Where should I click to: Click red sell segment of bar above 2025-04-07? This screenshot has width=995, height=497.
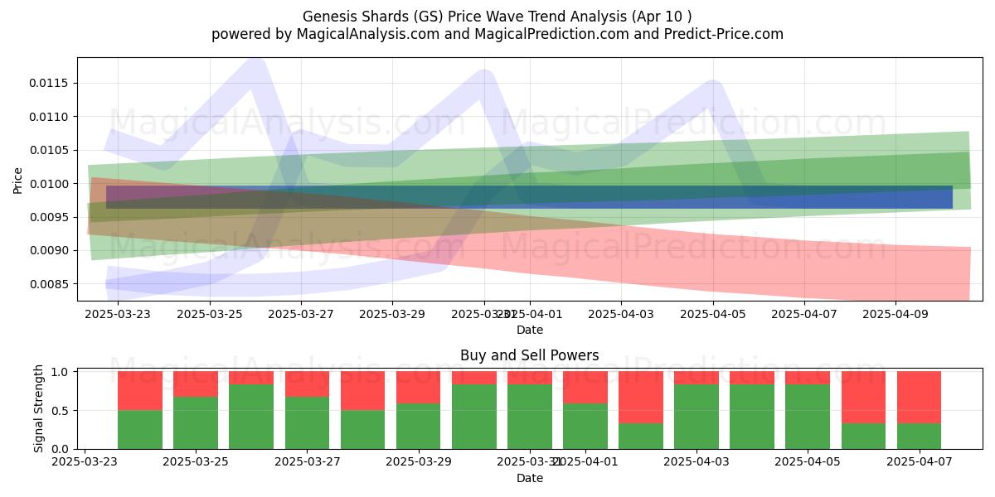920,398
